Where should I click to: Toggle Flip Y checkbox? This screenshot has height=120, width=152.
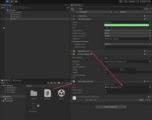[x=109, y=28]
